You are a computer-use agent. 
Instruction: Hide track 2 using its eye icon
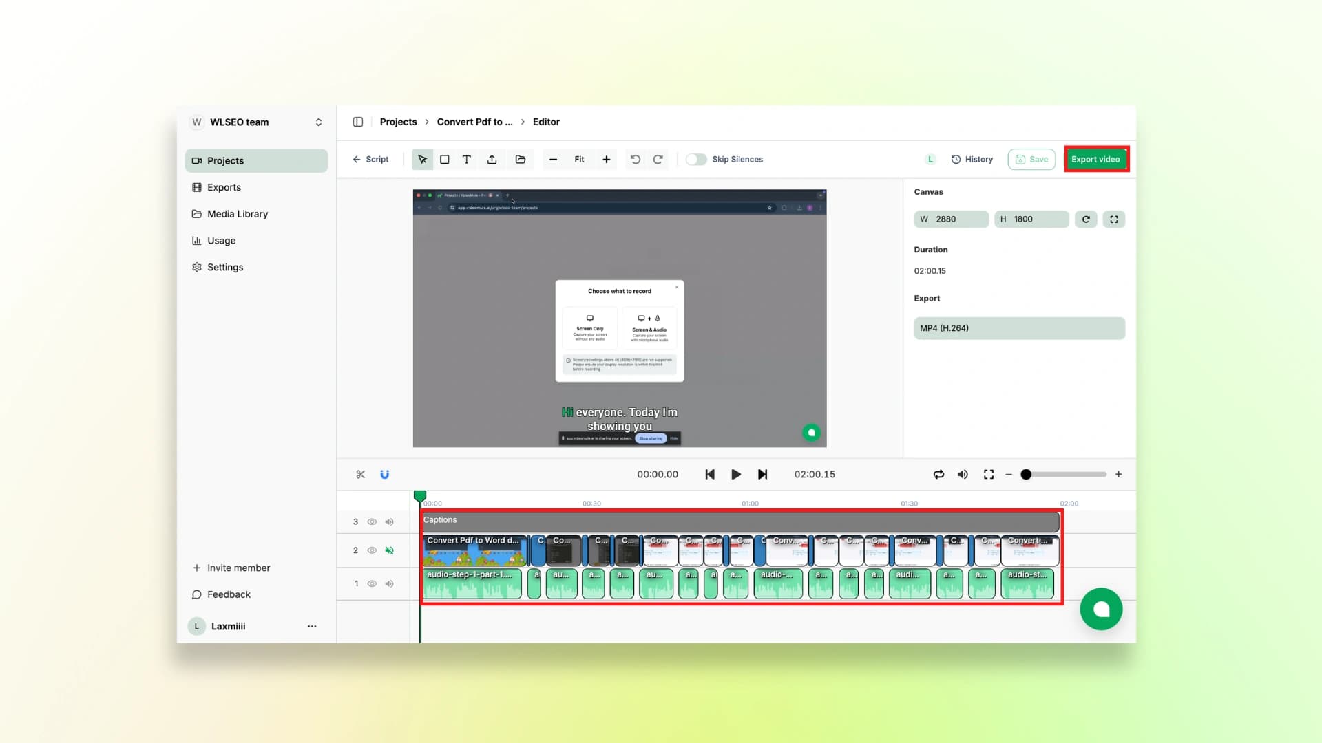[x=372, y=550]
